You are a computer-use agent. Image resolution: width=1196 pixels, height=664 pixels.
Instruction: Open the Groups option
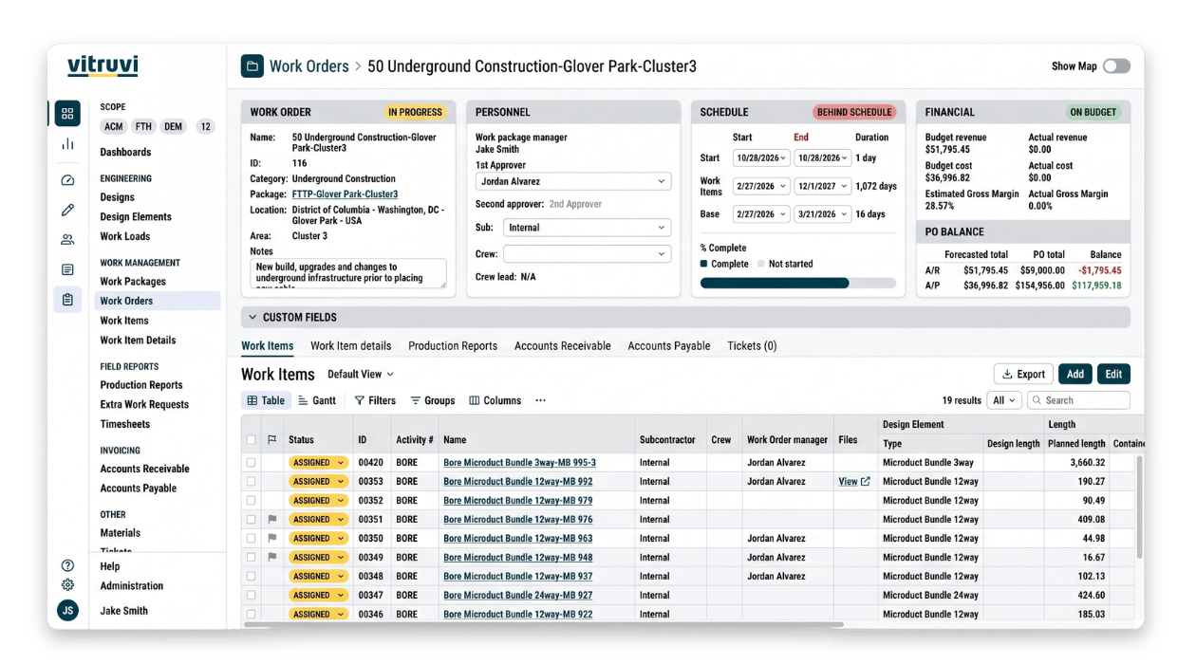point(432,400)
